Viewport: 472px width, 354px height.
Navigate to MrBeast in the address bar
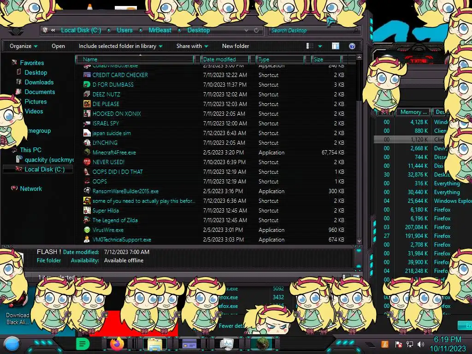tap(160, 30)
